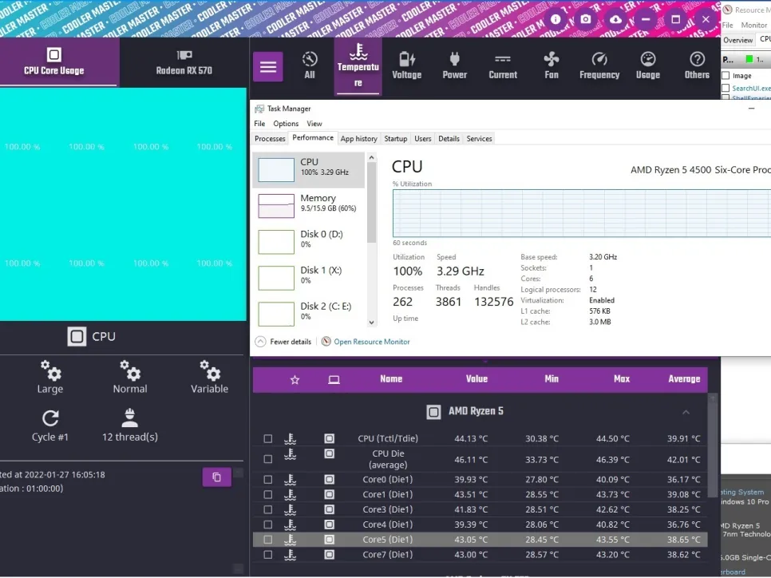Click the info icon in title bar
Viewport: 771px width, 578px height.
556,19
